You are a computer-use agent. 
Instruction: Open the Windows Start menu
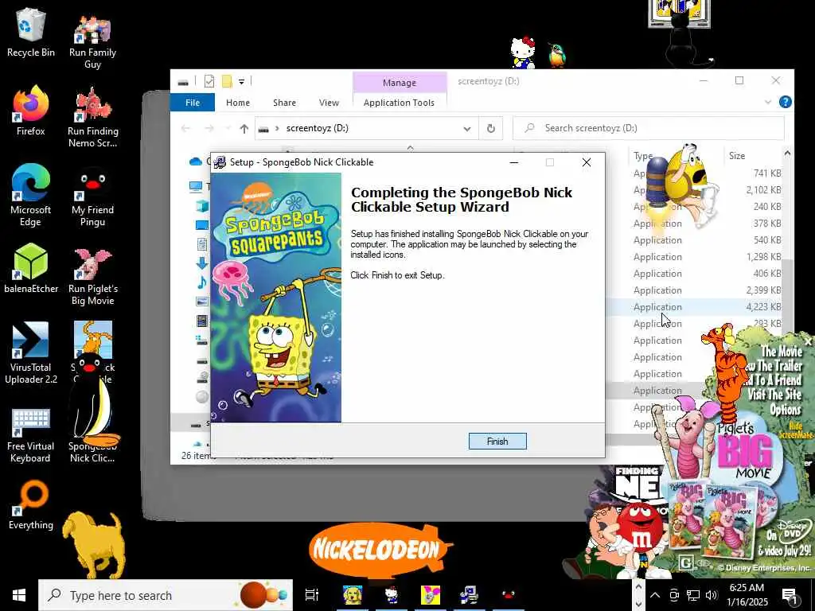click(19, 595)
